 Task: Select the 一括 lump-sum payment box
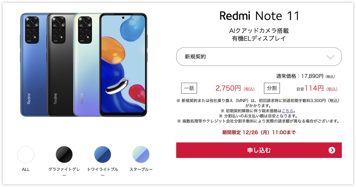tap(189, 88)
